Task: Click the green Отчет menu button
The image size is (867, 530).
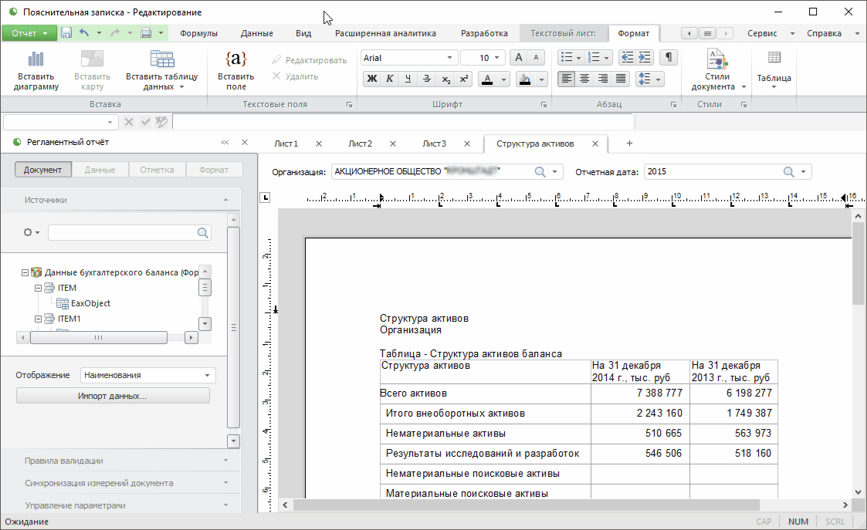Action: 29,33
